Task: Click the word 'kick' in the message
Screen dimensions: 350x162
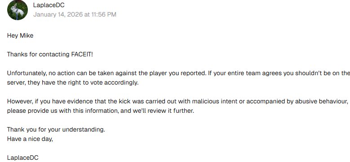Action: 124,101
